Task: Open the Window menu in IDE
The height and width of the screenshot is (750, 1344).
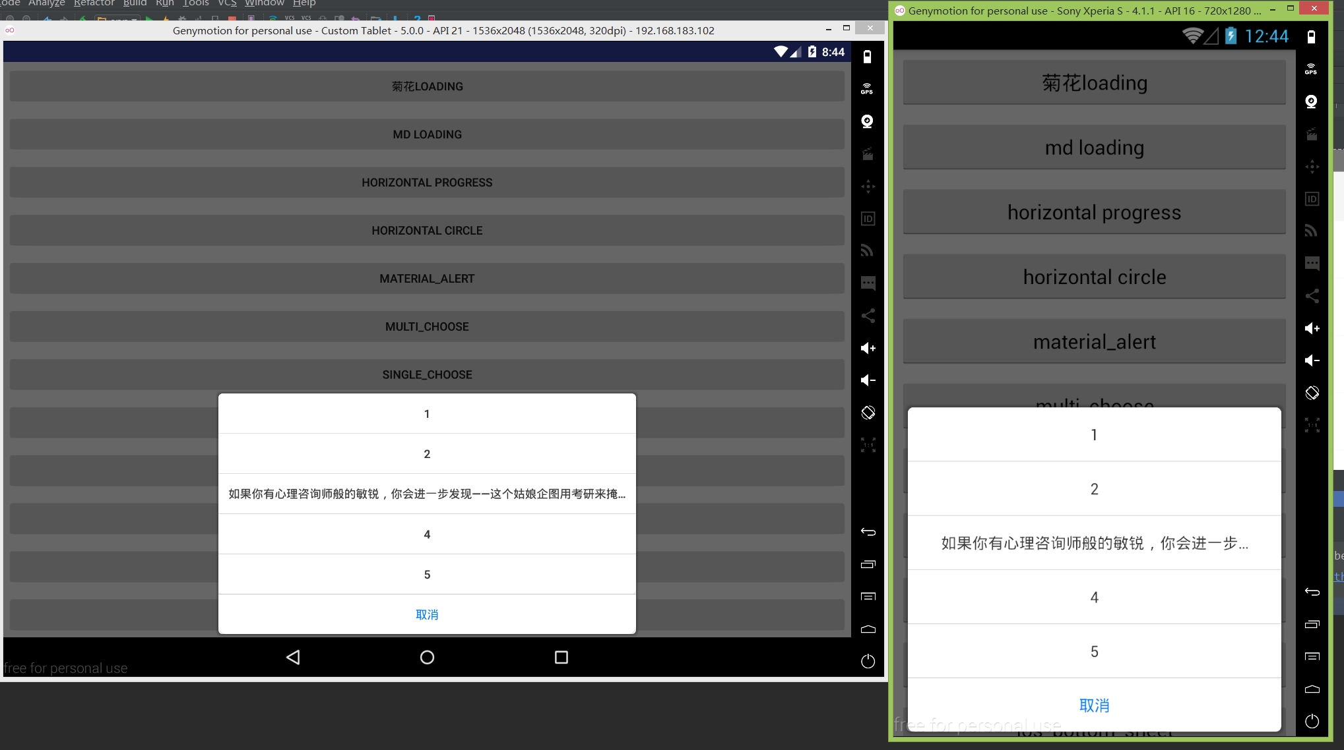Action: (264, 3)
